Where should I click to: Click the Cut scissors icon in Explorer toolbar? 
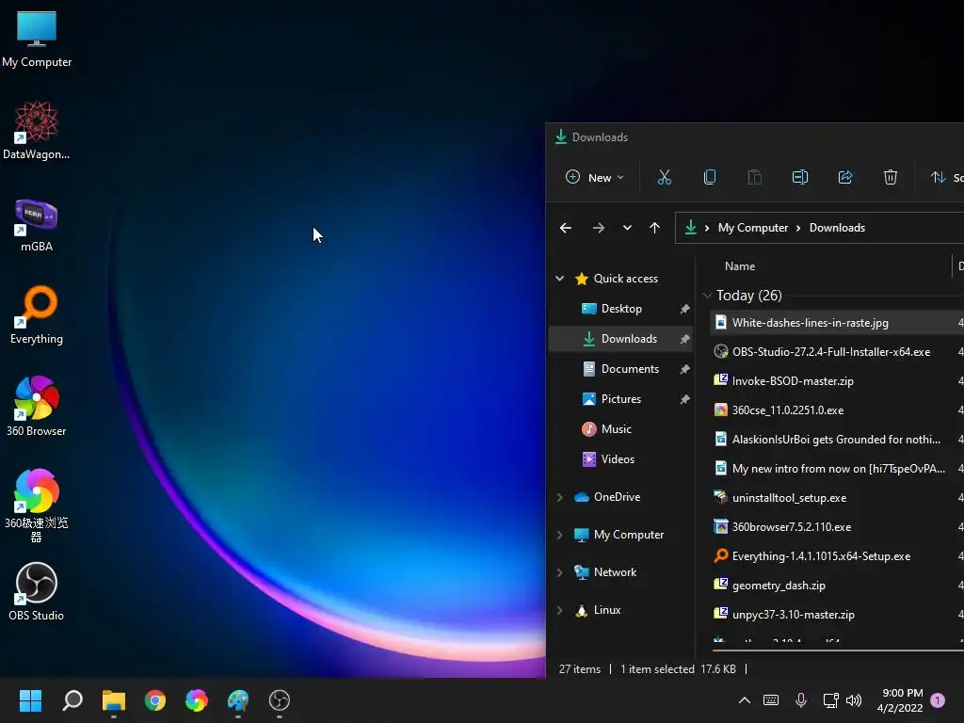[664, 178]
